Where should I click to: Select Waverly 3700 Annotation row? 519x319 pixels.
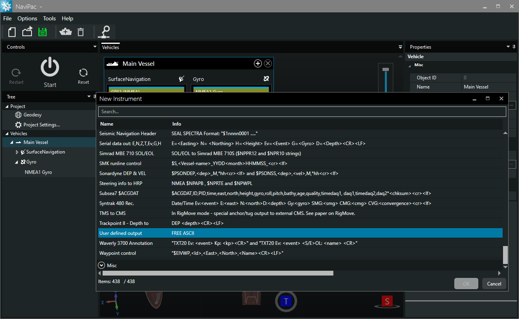tap(300, 243)
